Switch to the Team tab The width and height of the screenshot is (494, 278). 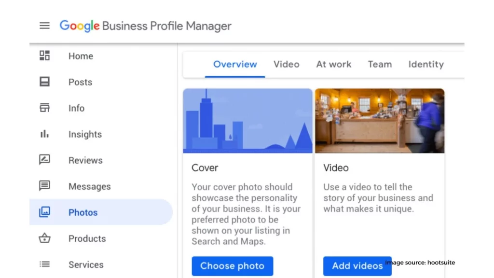[x=380, y=64]
